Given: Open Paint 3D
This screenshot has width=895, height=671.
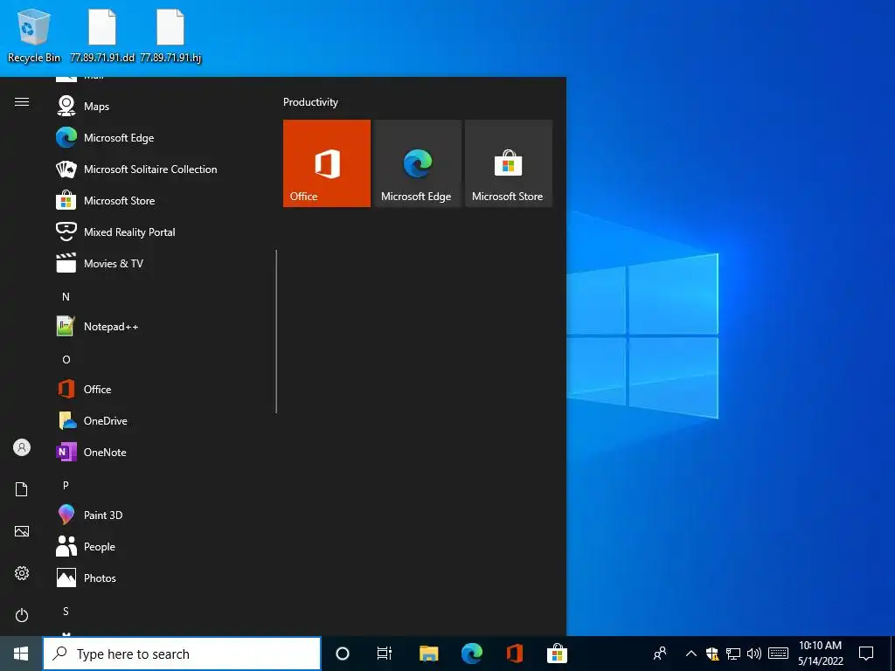Looking at the screenshot, I should click(x=163, y=515).
